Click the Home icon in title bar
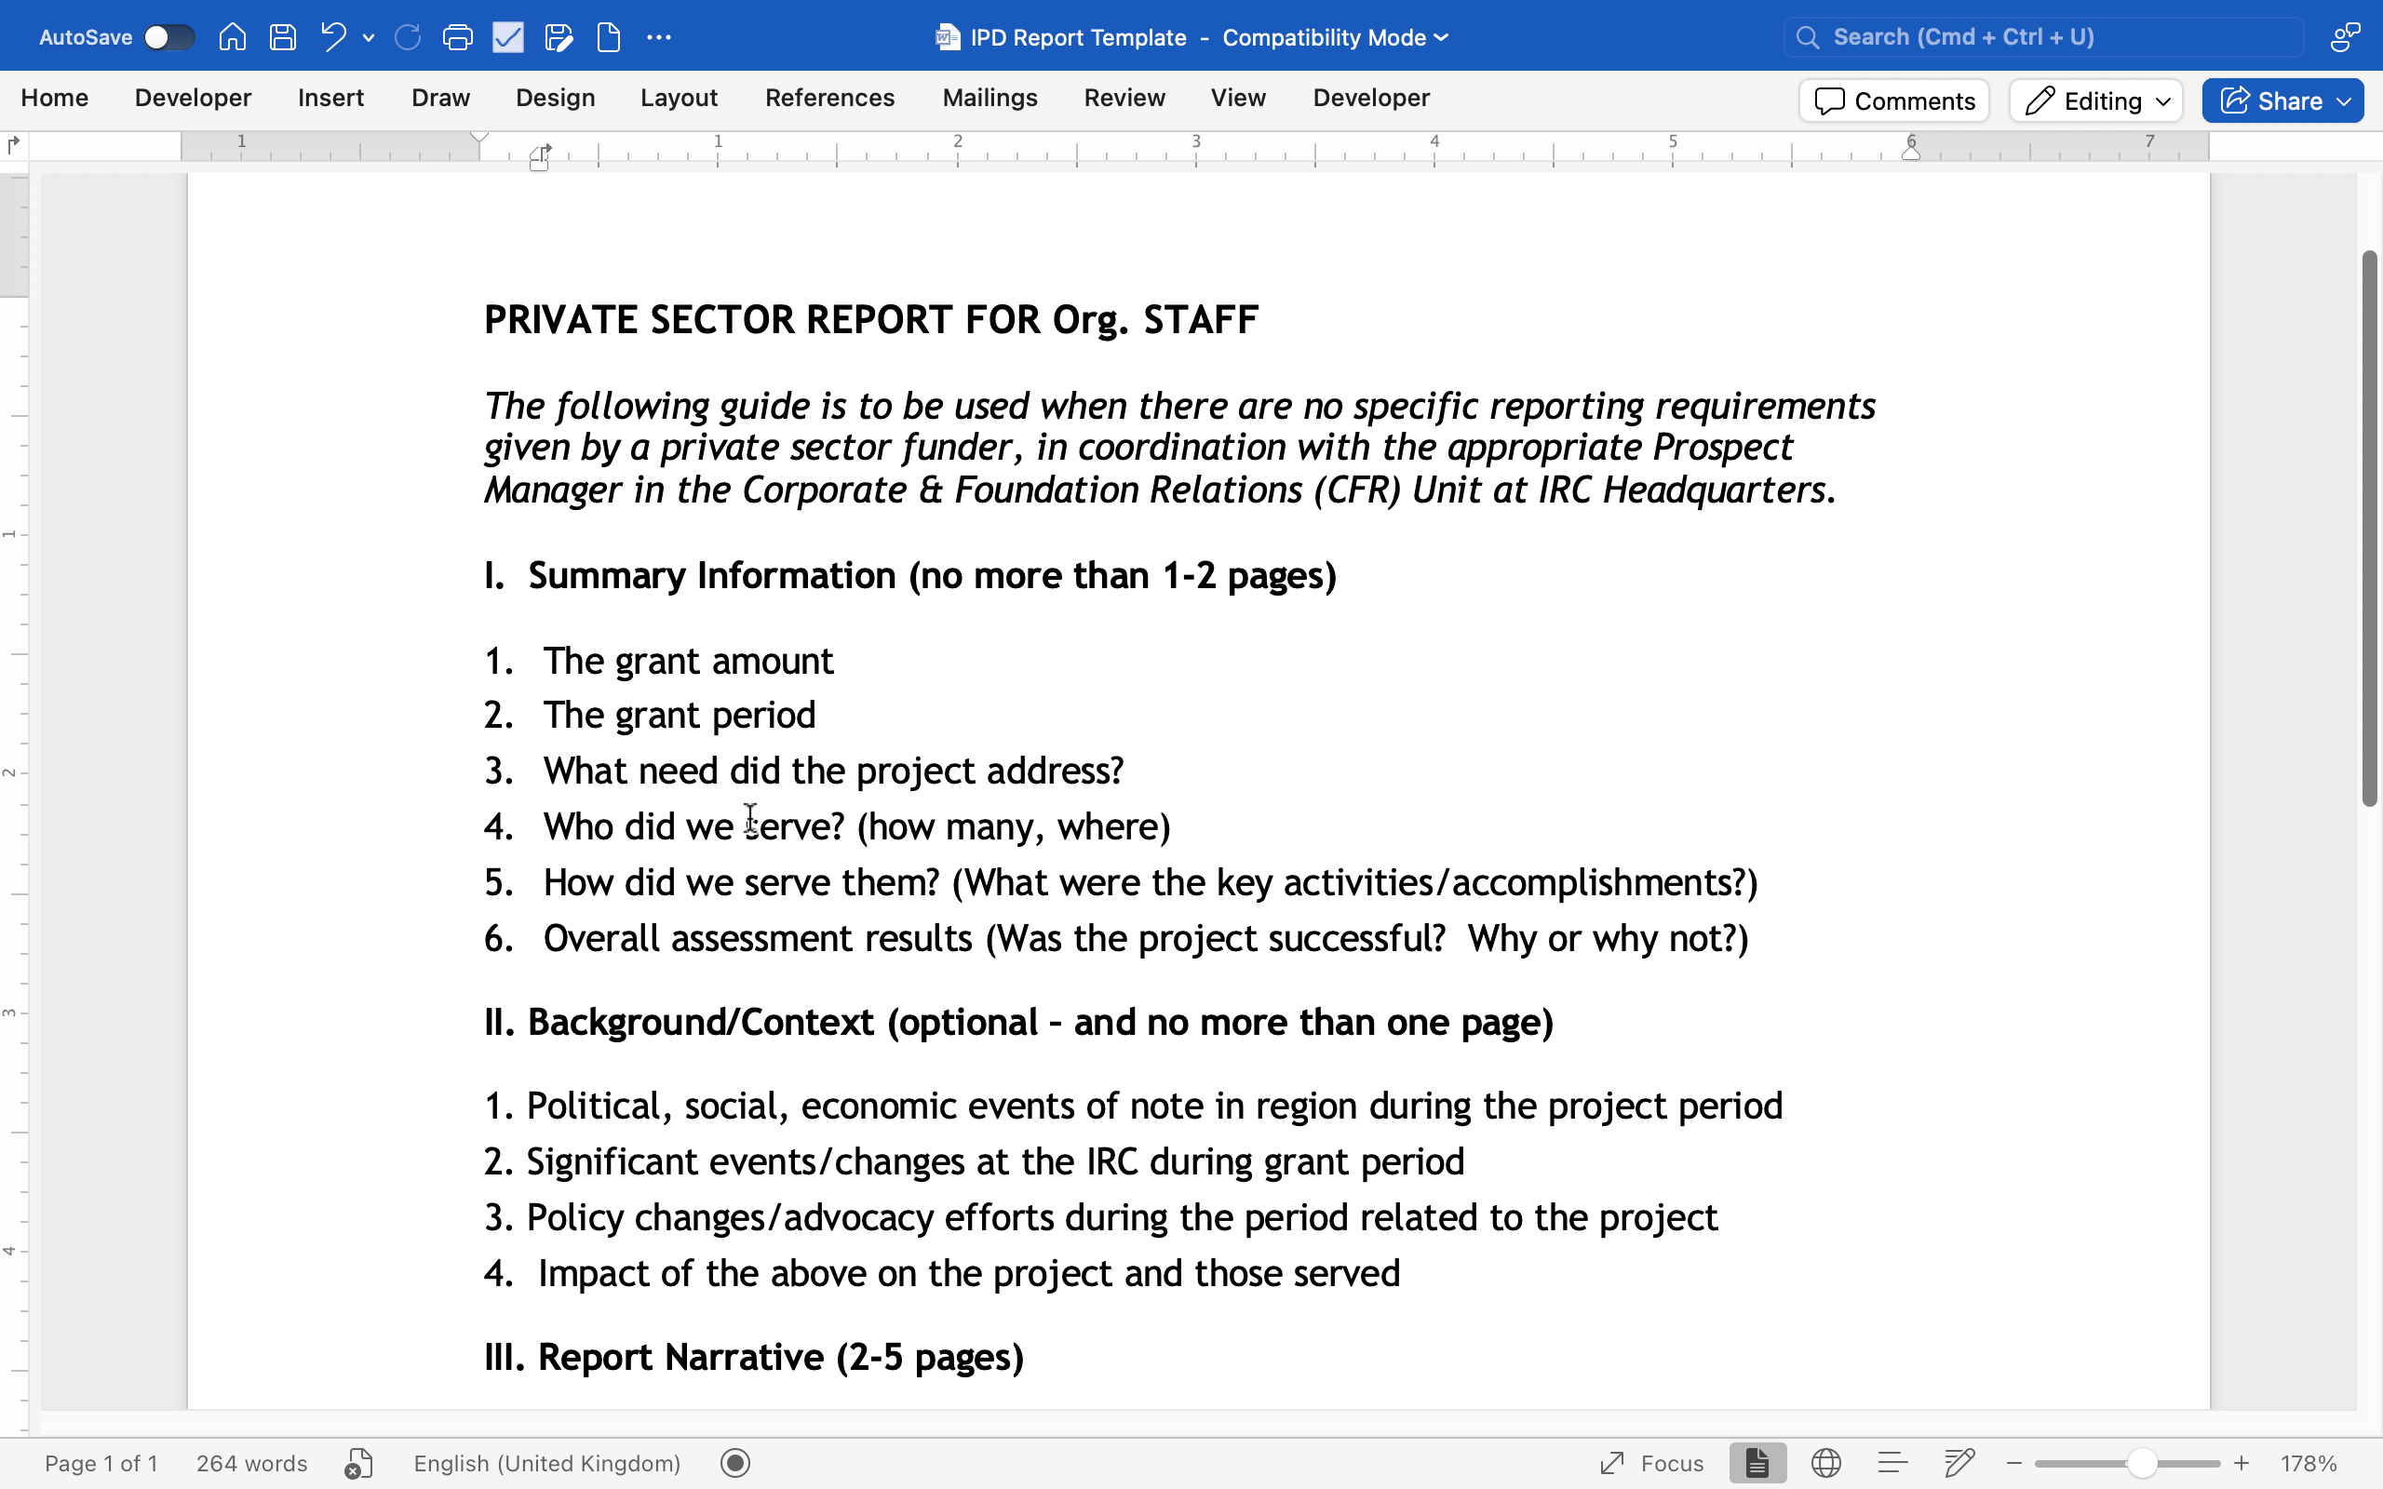Viewport: 2383px width, 1489px height. tap(233, 37)
